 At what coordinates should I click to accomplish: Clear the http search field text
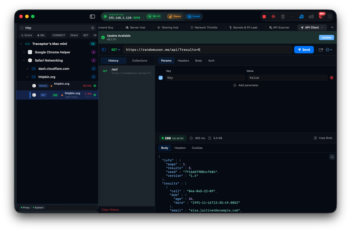93,28
